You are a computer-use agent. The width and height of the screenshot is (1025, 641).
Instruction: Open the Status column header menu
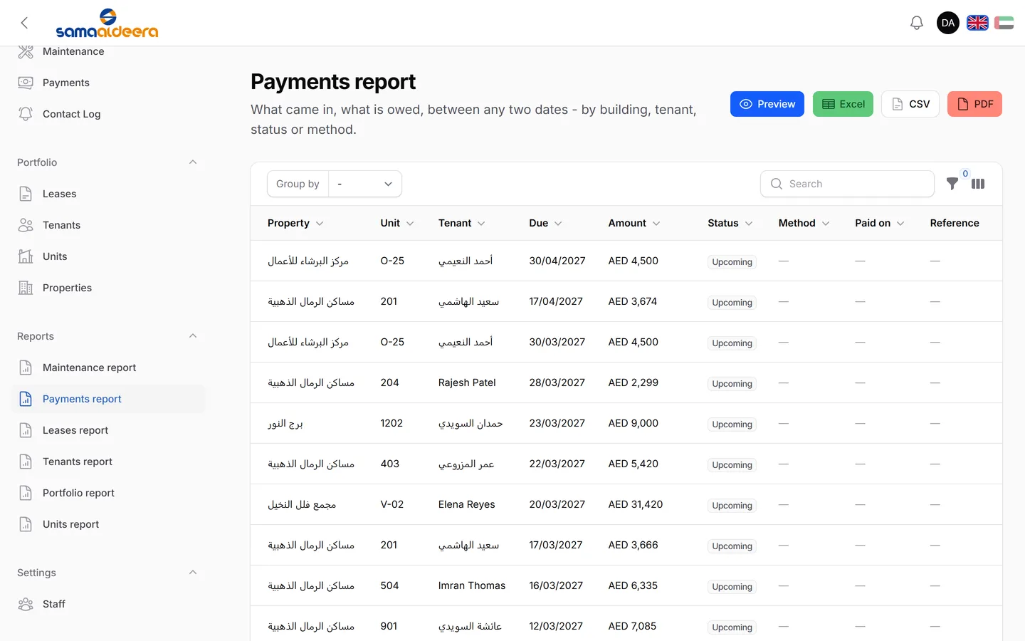[730, 223]
